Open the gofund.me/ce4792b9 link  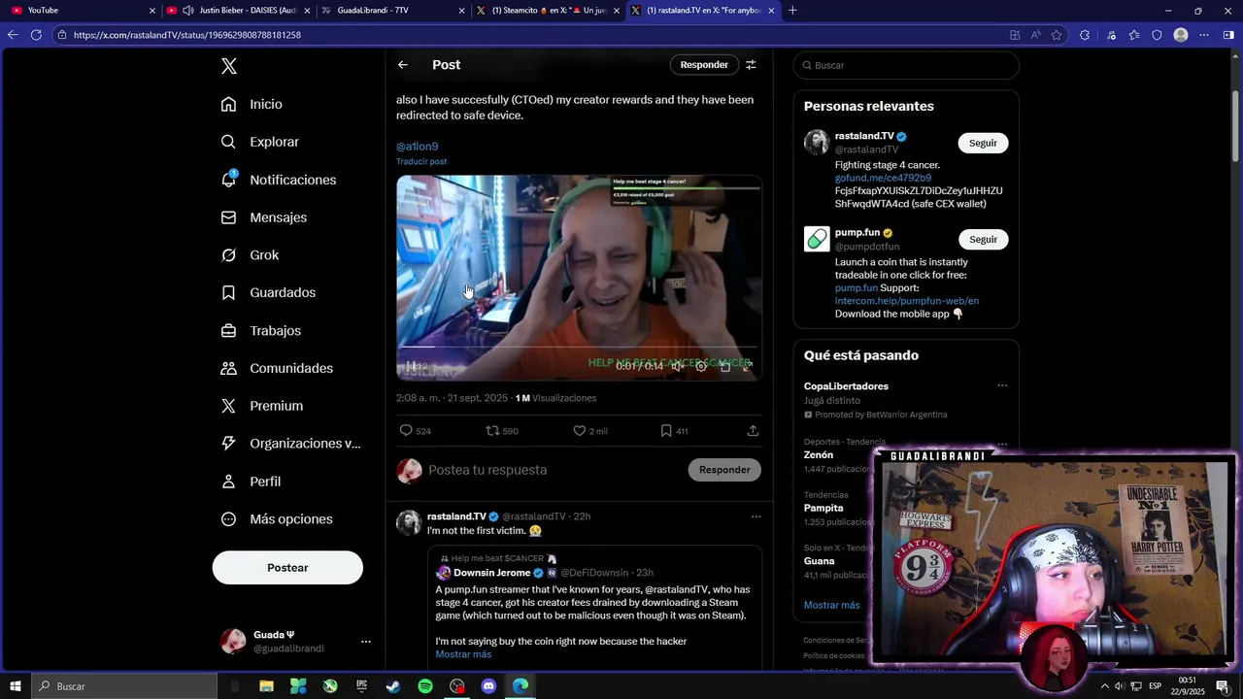point(883,179)
